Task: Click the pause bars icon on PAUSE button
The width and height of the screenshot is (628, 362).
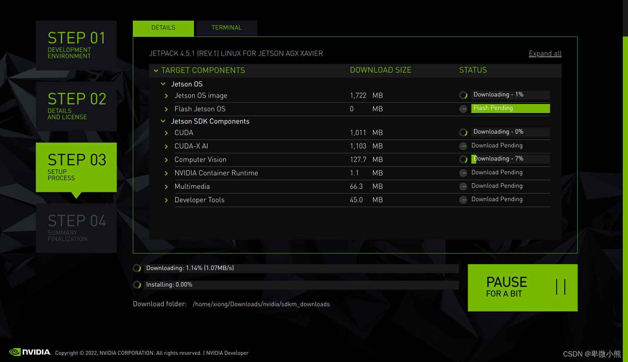Action: 561,287
